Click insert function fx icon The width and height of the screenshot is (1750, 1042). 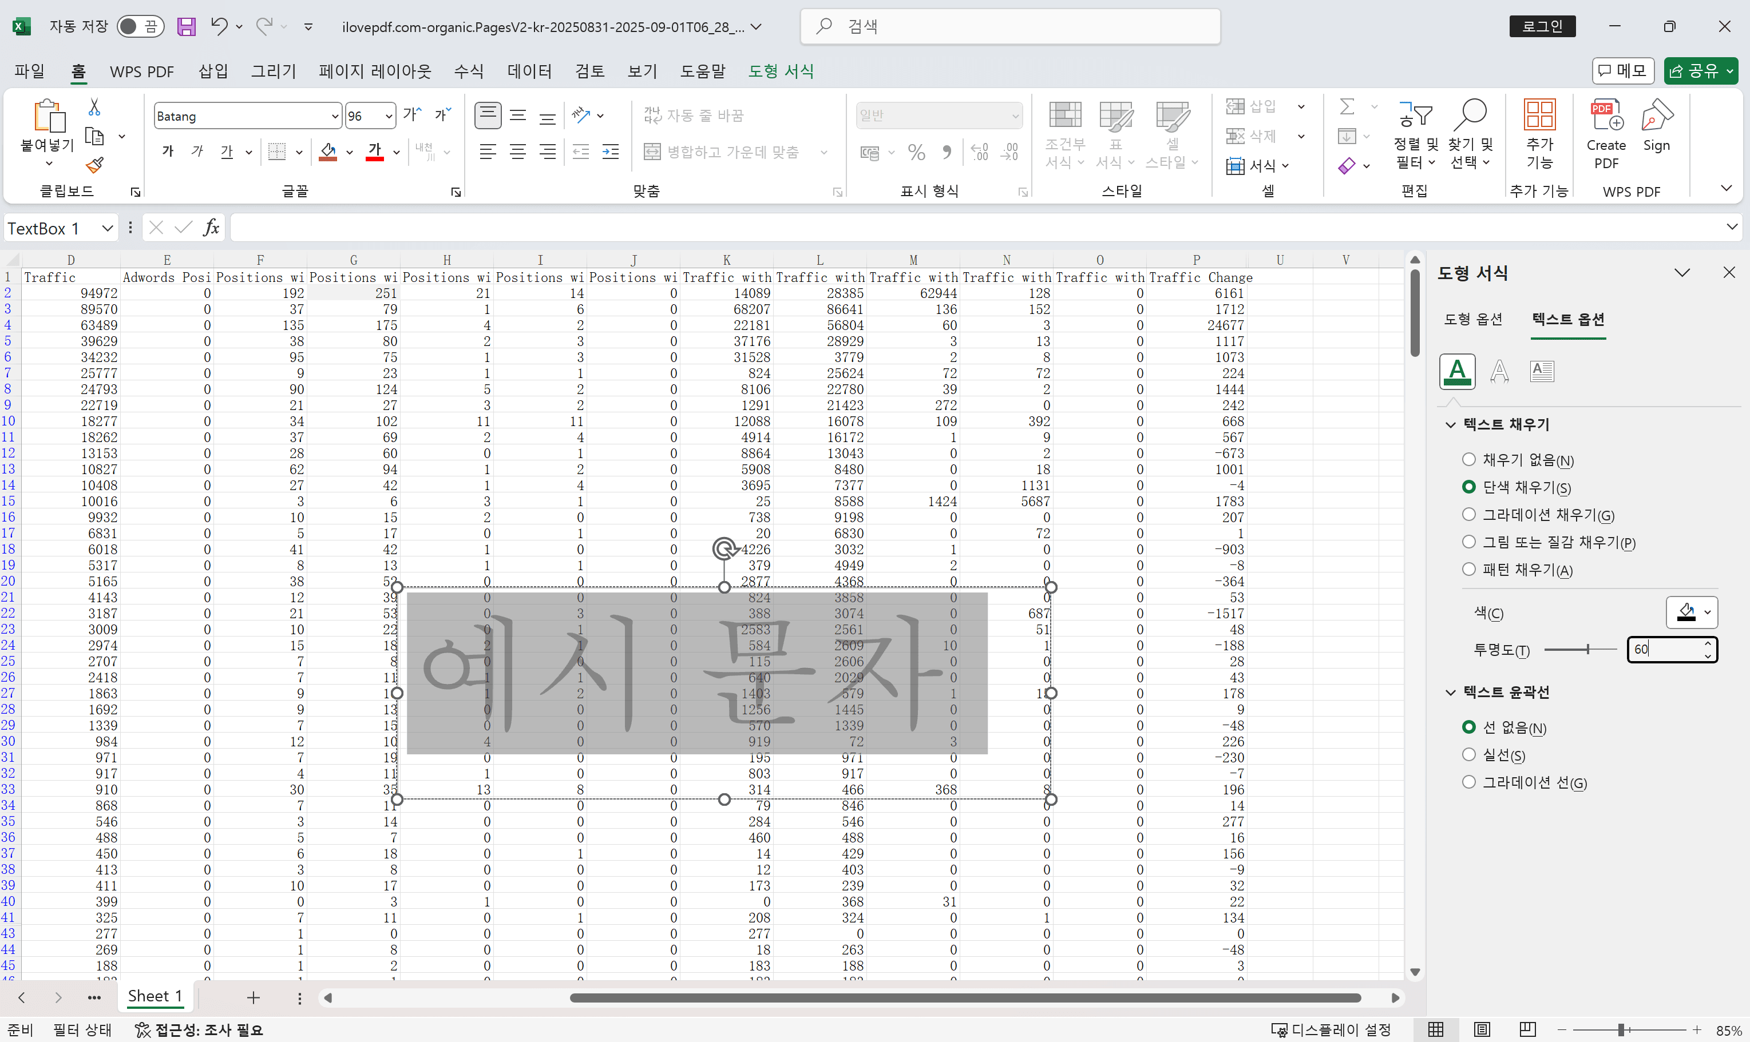pyautogui.click(x=211, y=228)
